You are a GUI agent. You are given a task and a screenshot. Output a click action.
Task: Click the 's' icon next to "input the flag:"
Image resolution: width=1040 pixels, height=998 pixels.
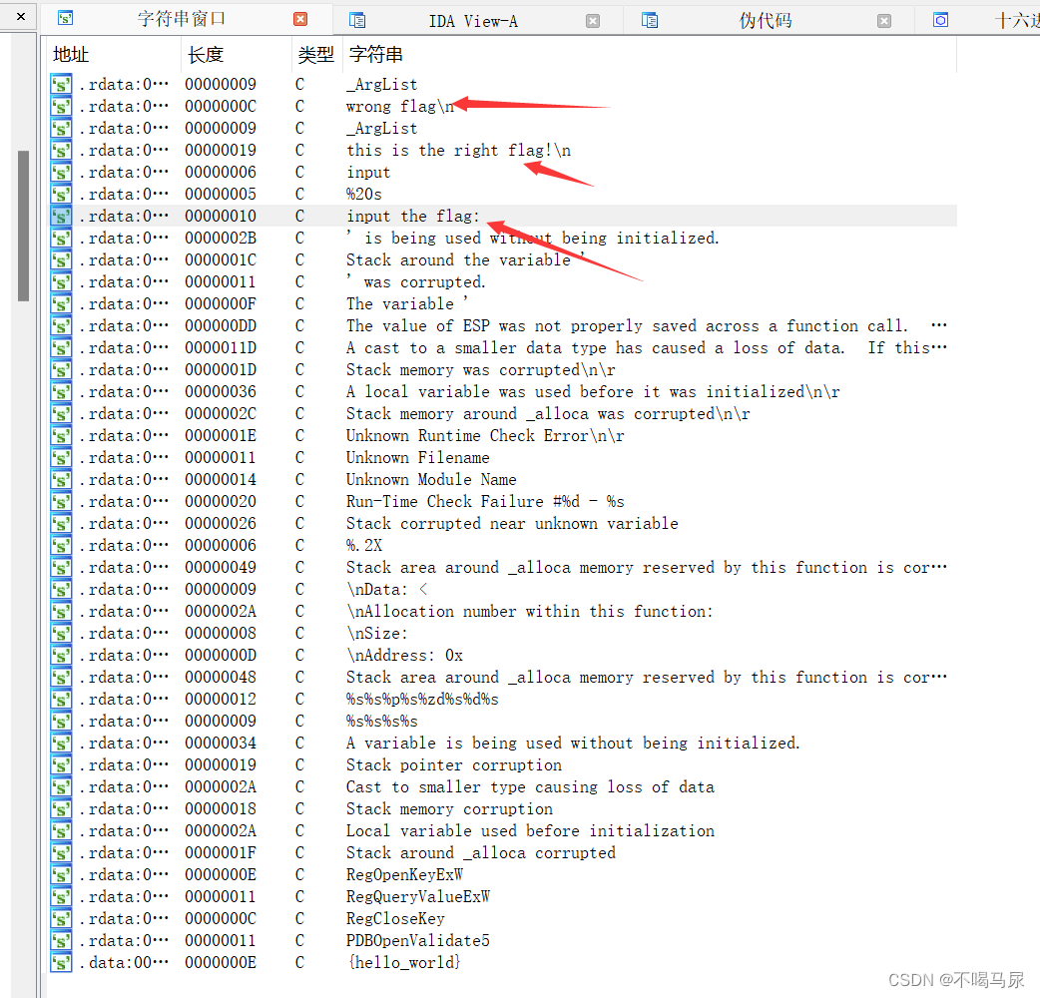point(59,216)
